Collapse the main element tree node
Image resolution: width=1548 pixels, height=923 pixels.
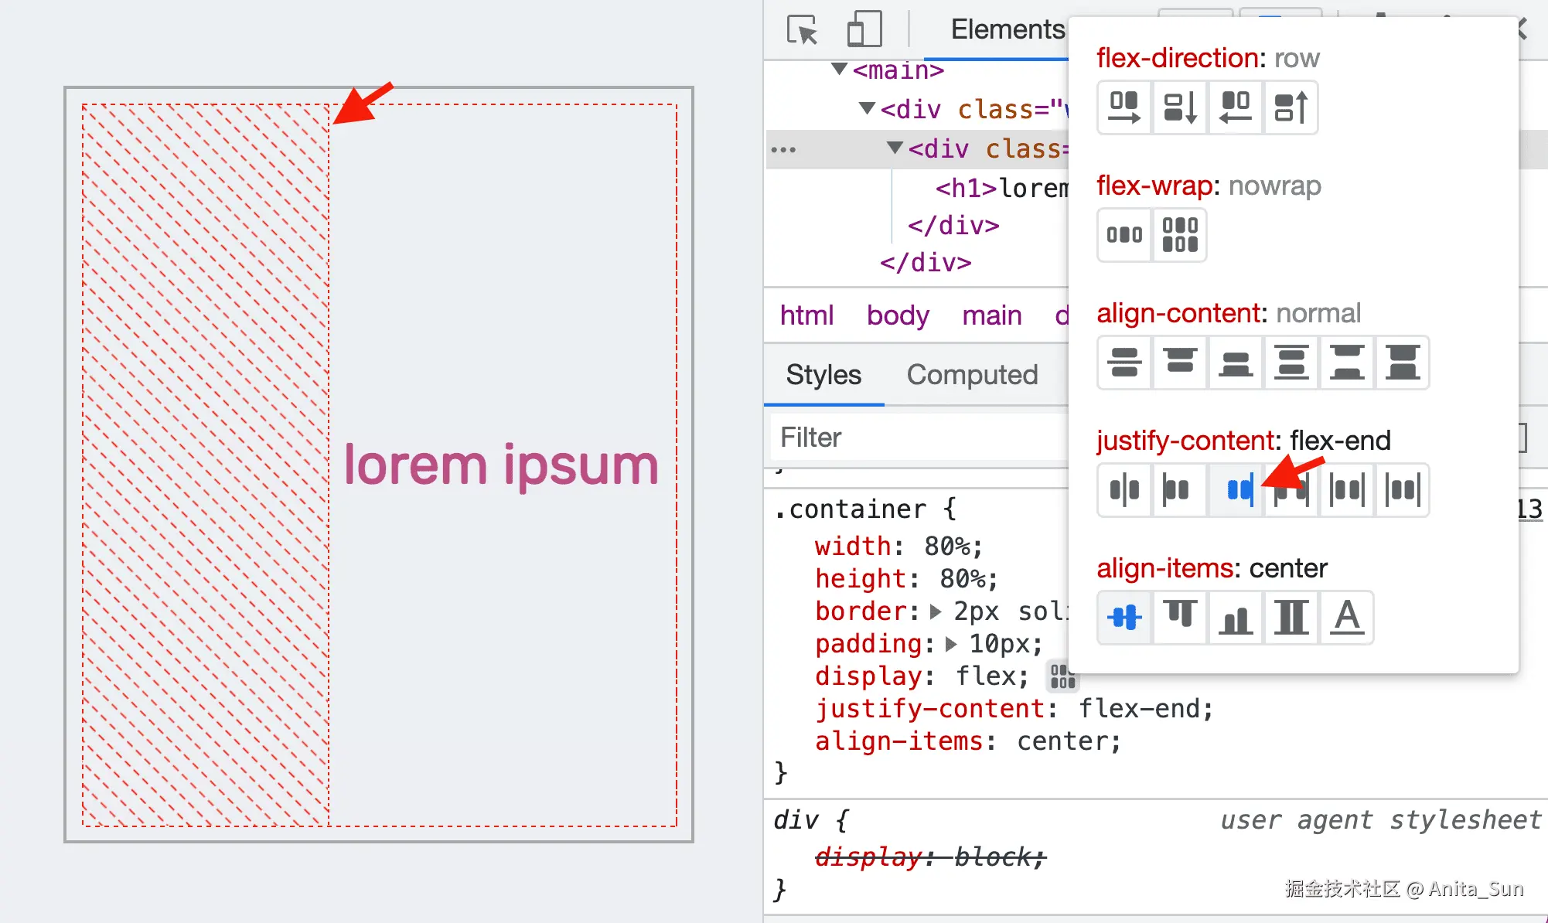839,70
